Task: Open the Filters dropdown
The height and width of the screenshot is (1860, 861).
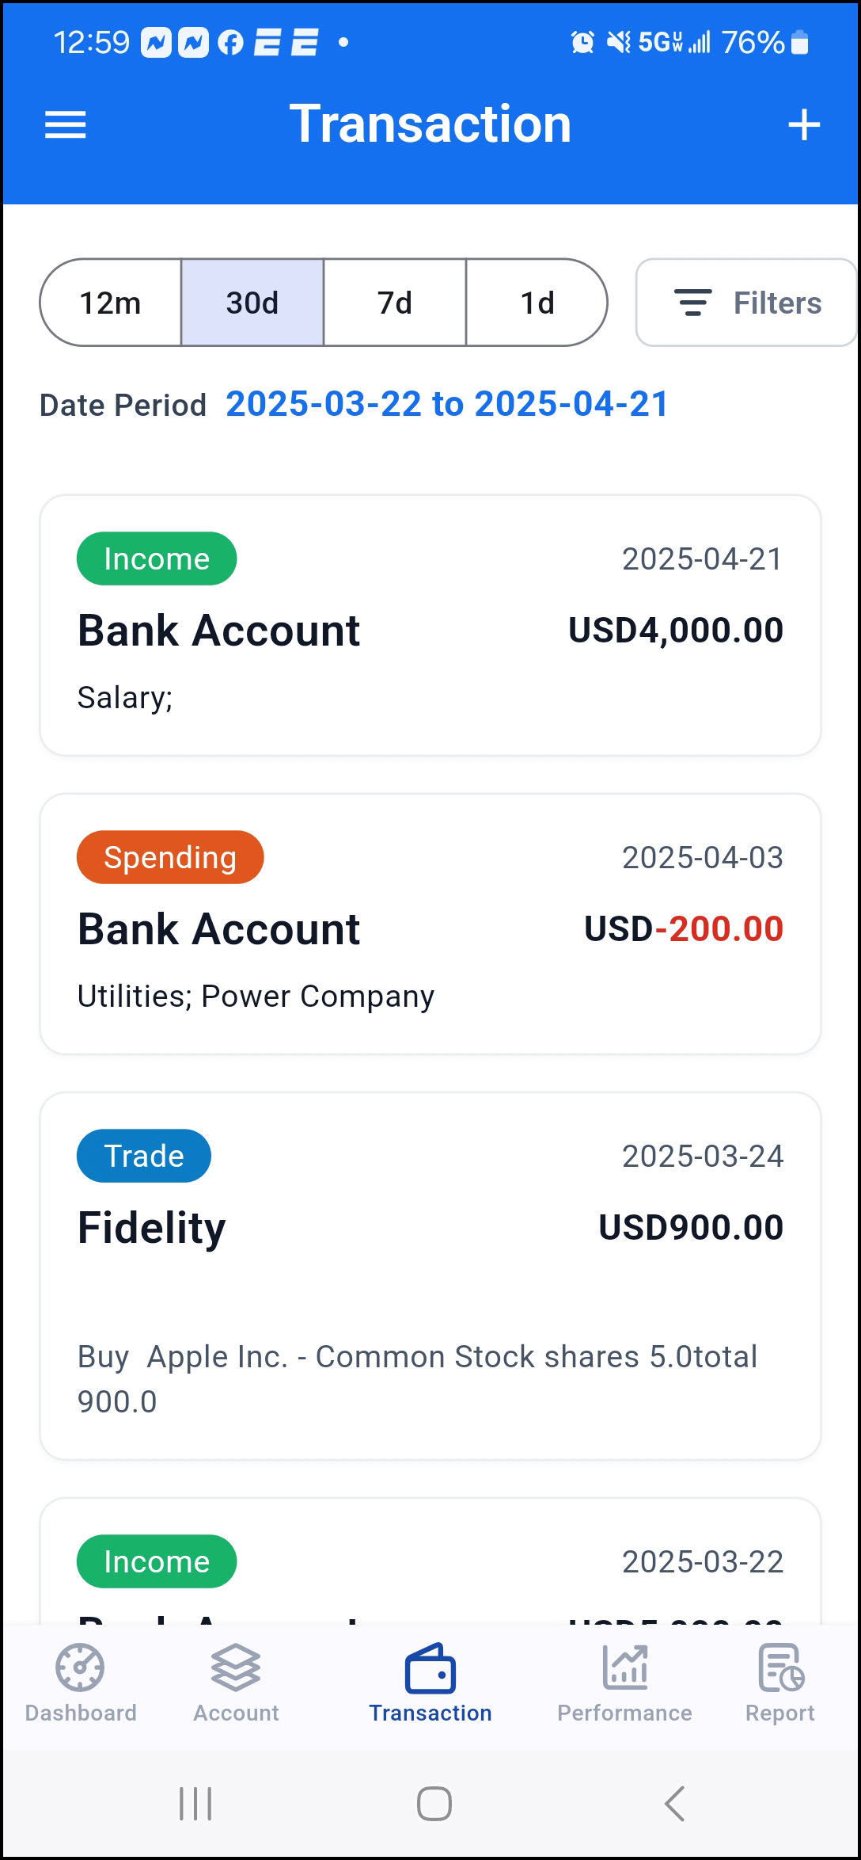Action: [x=746, y=303]
